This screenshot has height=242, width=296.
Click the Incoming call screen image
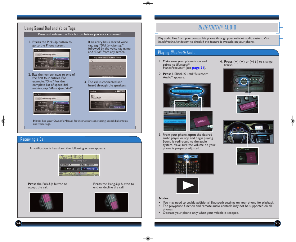coord(79,165)
